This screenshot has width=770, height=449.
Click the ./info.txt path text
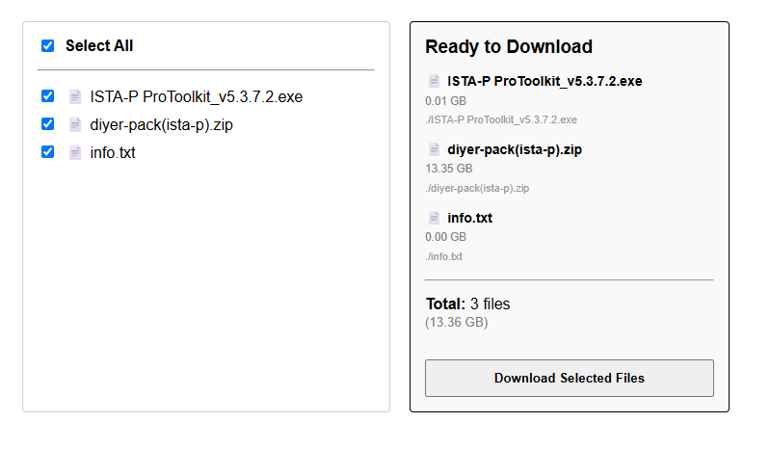(x=444, y=256)
